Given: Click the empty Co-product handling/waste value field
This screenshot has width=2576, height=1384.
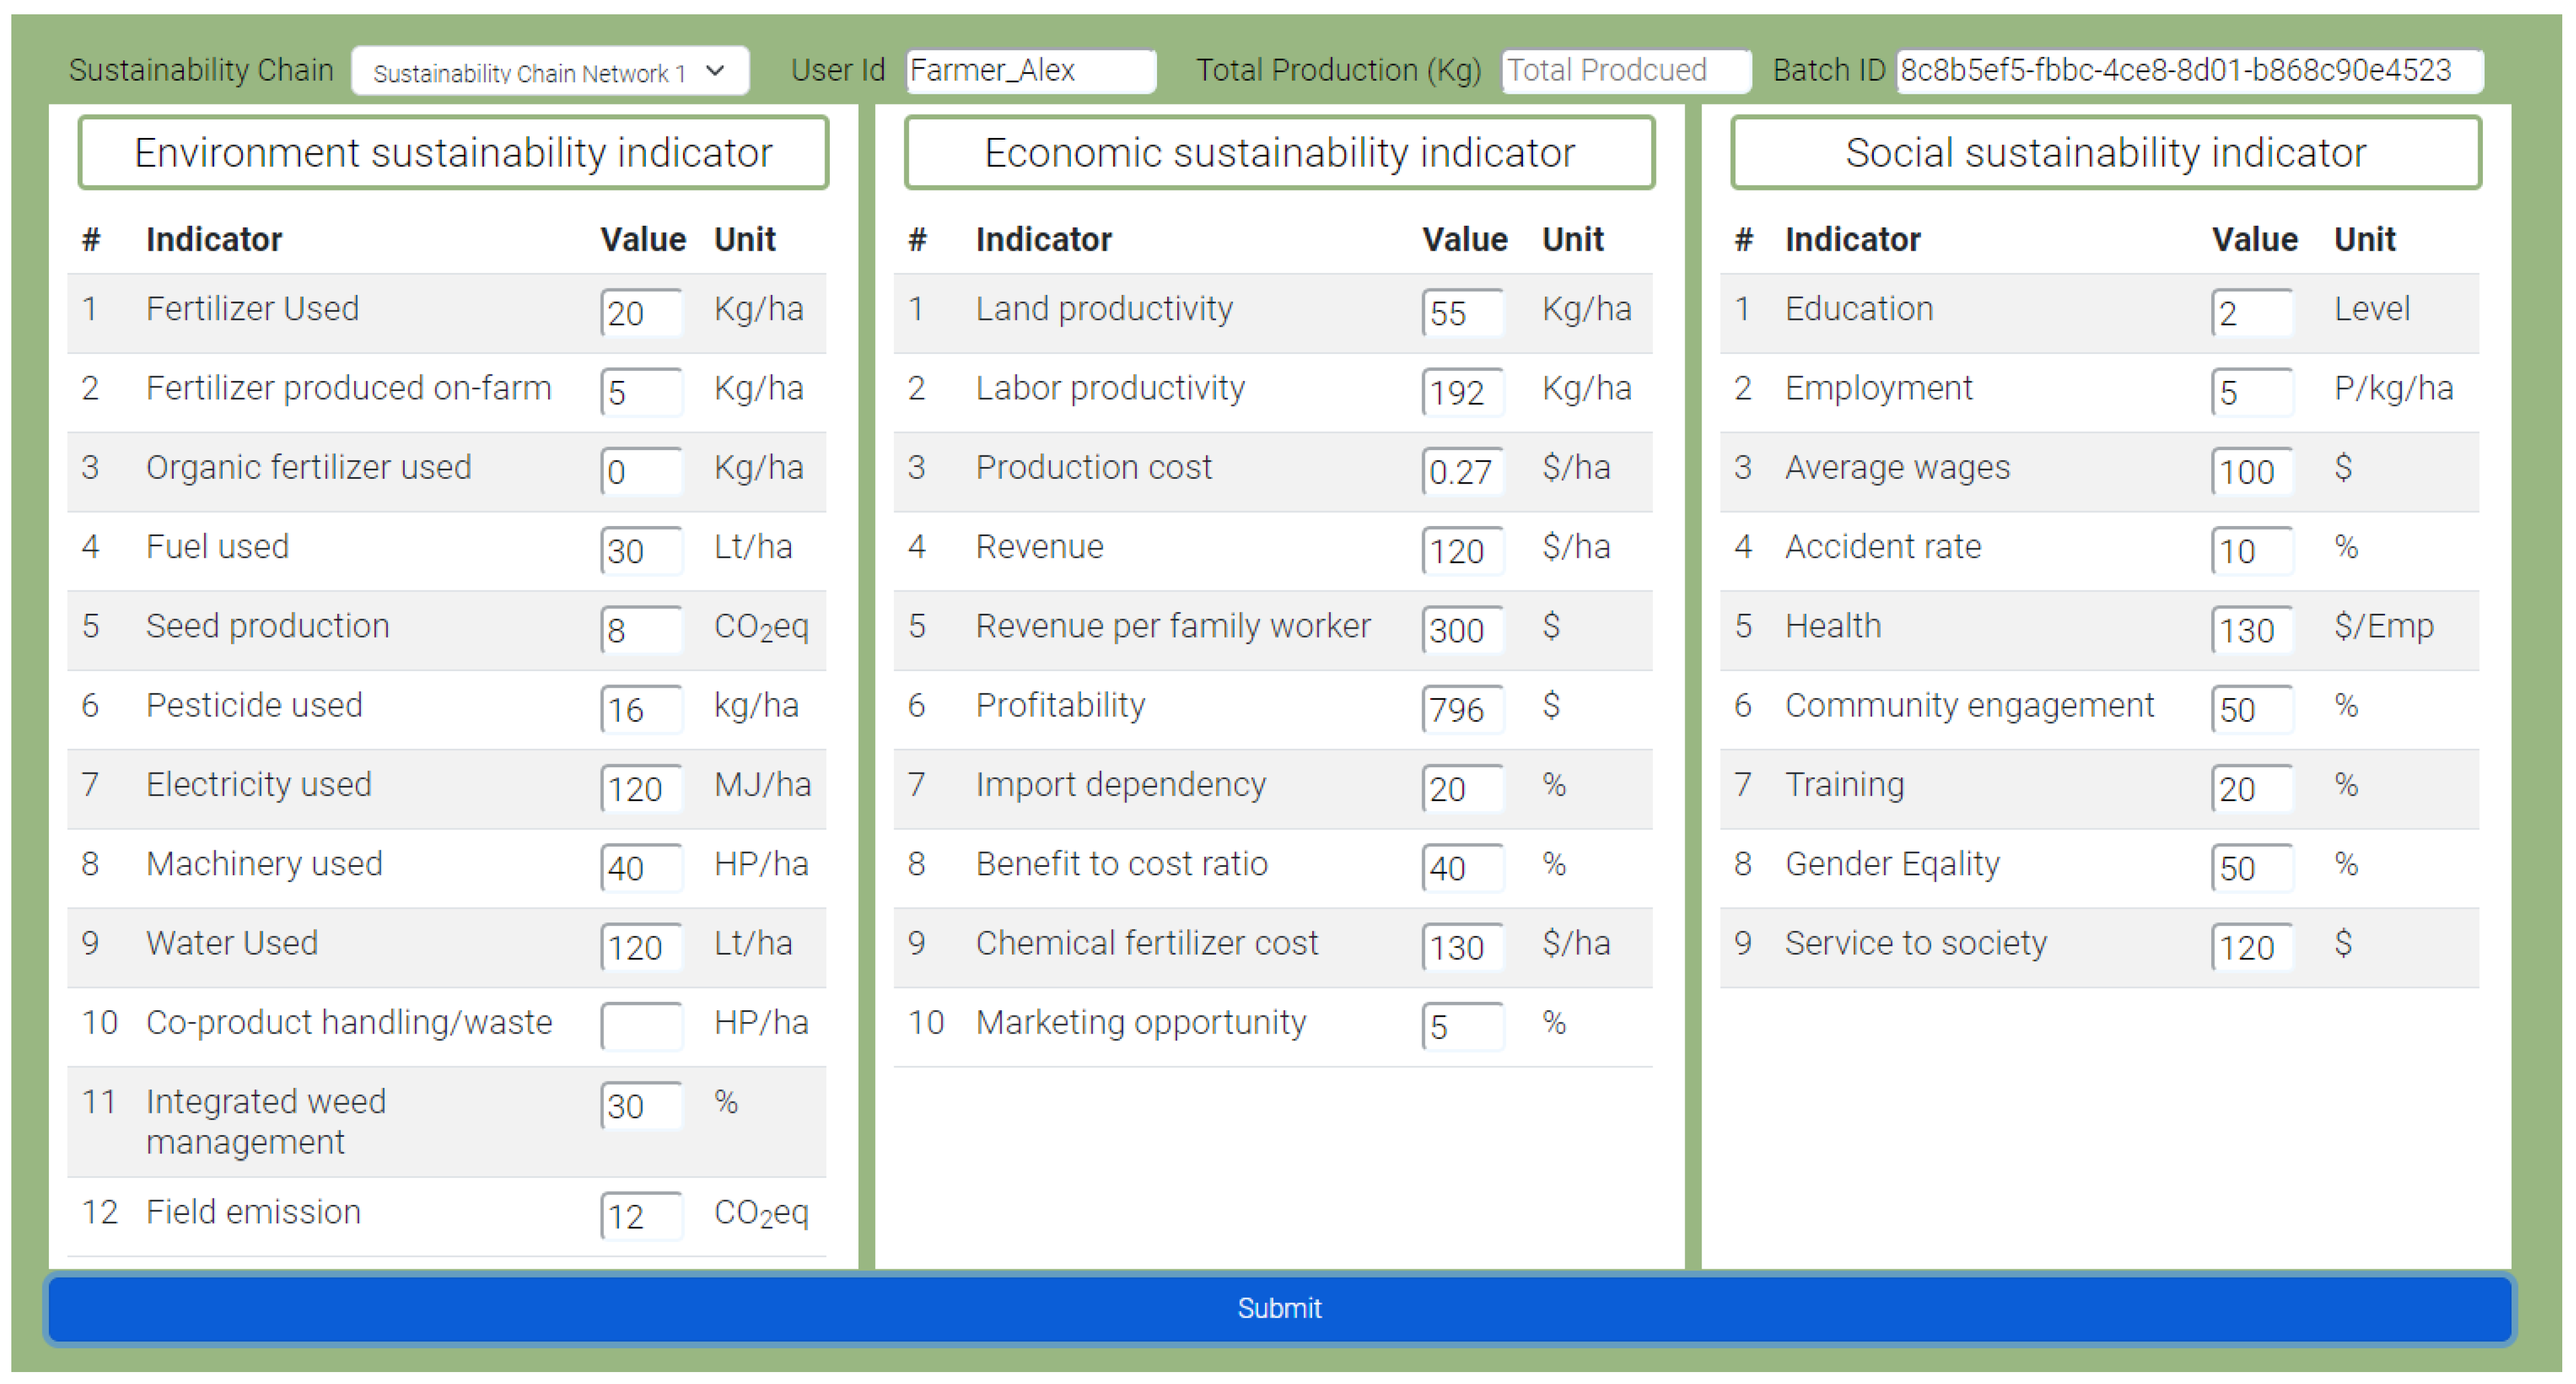Looking at the screenshot, I should coord(641,1026).
